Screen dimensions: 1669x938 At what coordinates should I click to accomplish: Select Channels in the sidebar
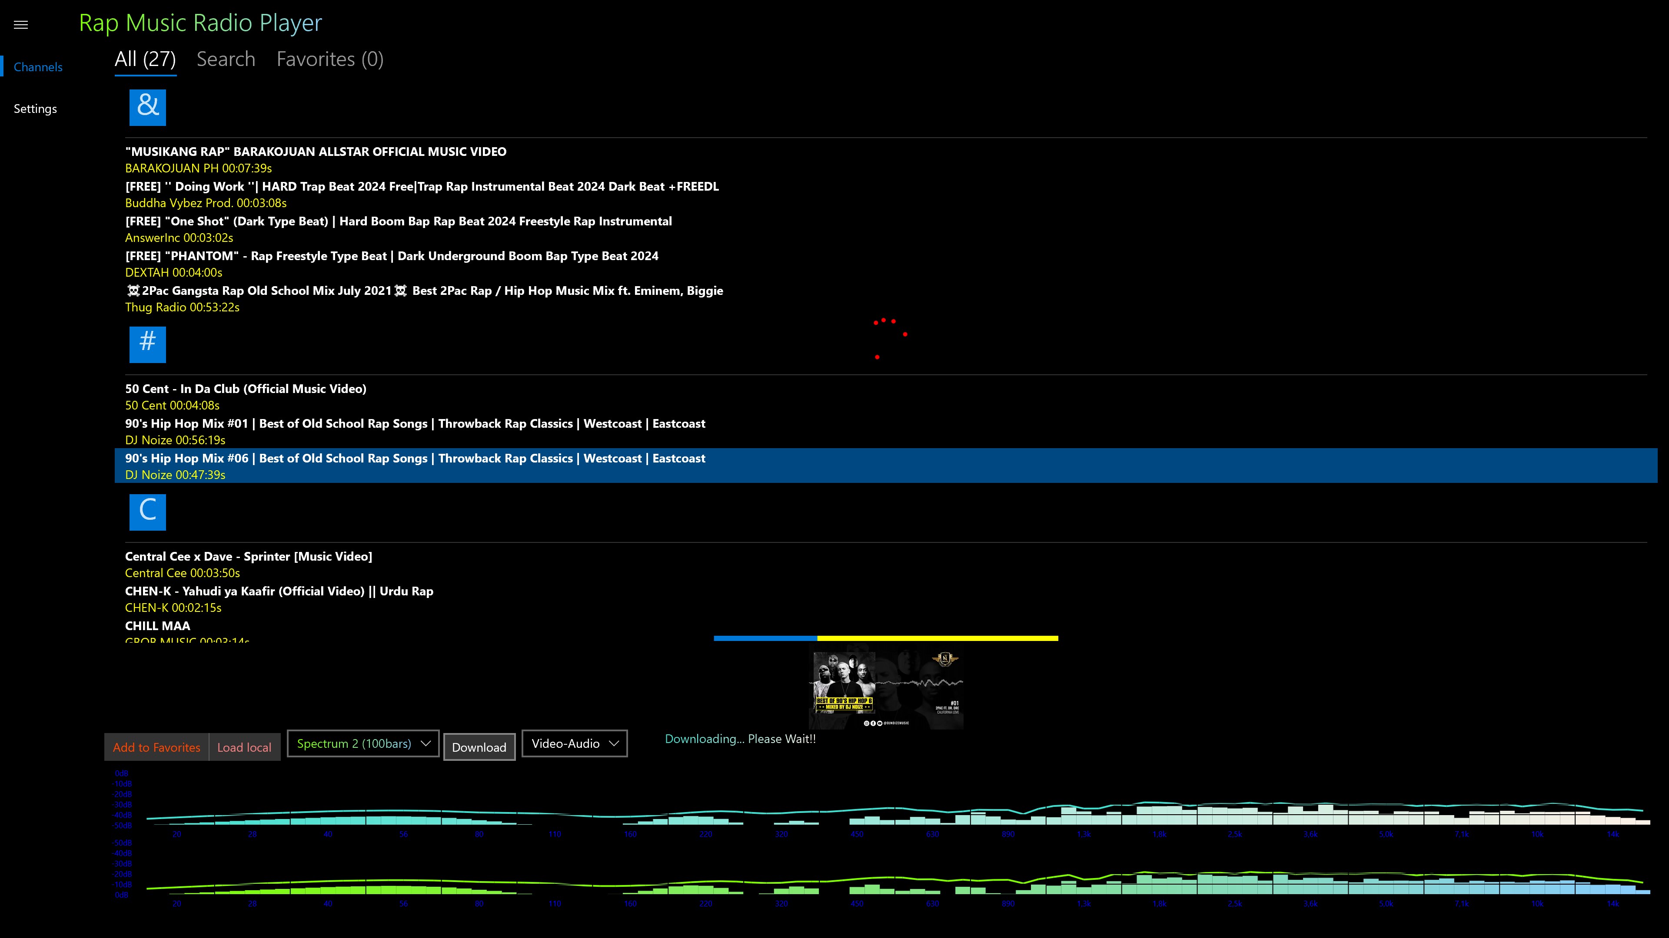tap(37, 67)
